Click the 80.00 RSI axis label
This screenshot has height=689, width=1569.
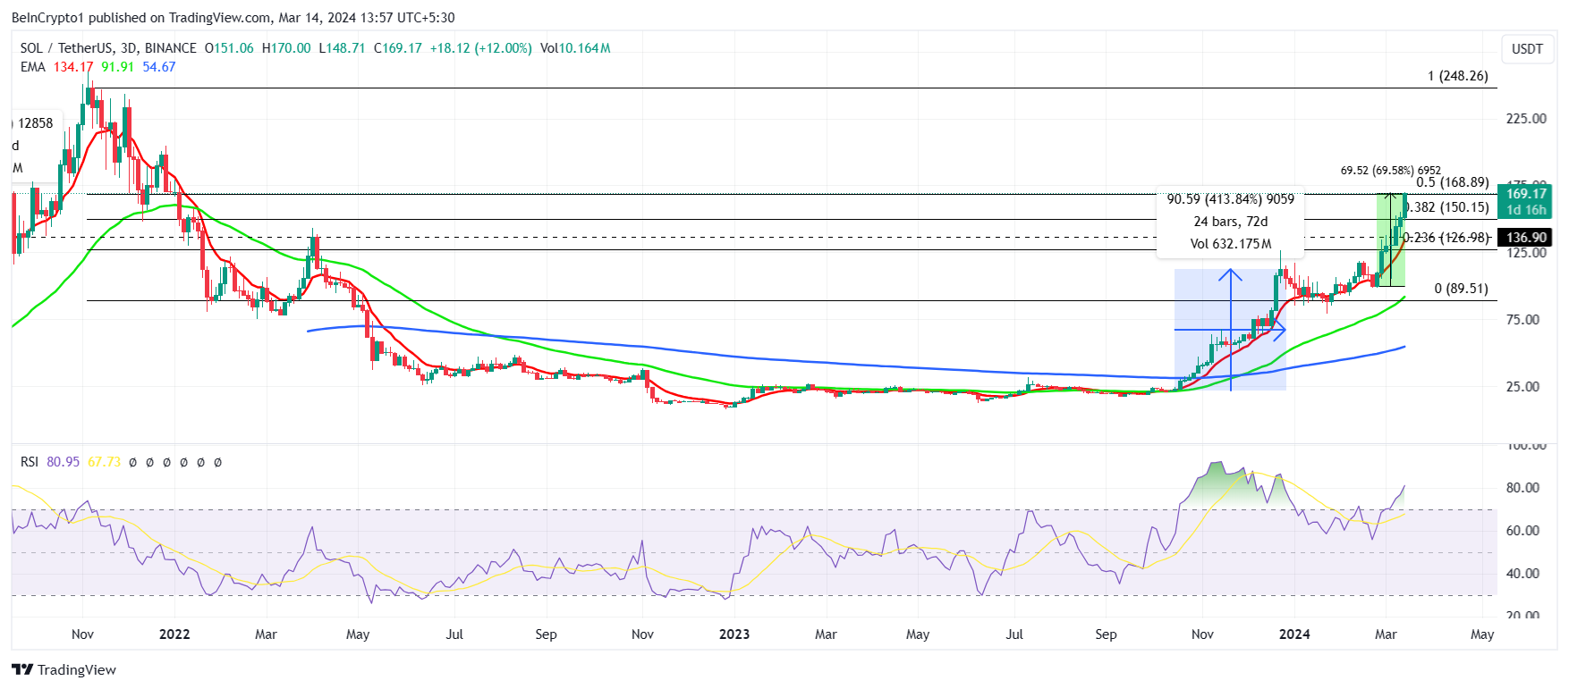pos(1522,488)
